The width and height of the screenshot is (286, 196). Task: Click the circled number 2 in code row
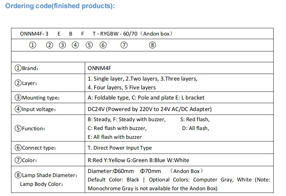(50, 45)
